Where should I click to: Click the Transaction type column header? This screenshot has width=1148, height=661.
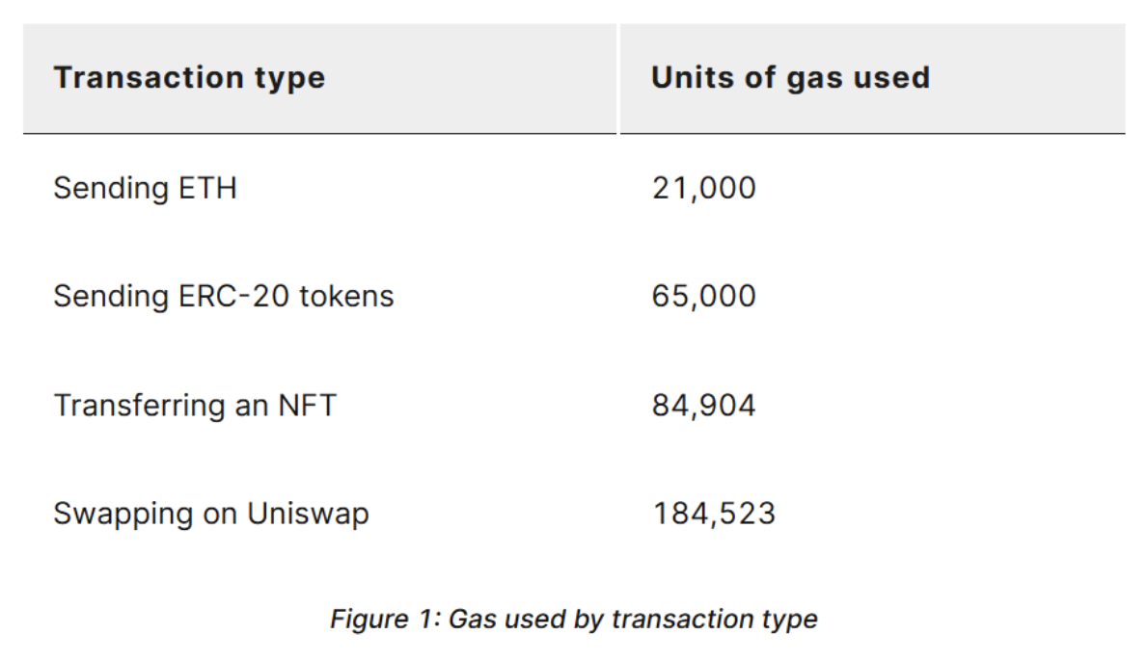190,78
